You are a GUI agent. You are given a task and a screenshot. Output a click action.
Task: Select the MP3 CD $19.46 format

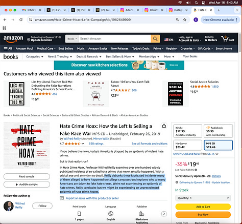[x=218, y=145]
